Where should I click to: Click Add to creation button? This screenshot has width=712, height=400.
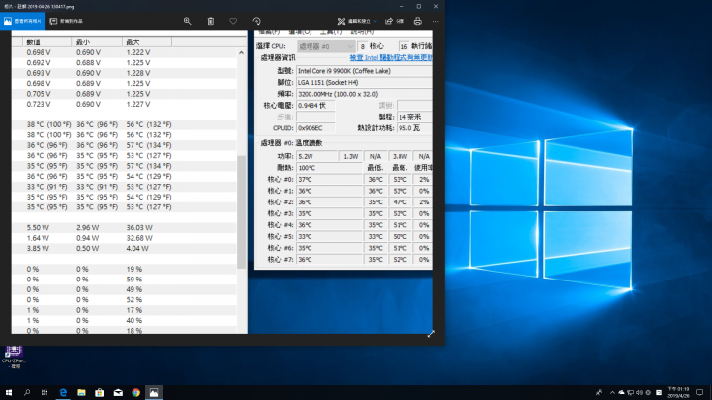[67, 21]
